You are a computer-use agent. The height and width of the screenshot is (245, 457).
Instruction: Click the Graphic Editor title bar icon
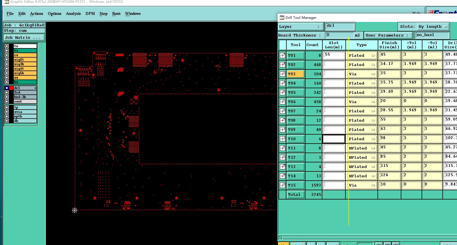7,2
